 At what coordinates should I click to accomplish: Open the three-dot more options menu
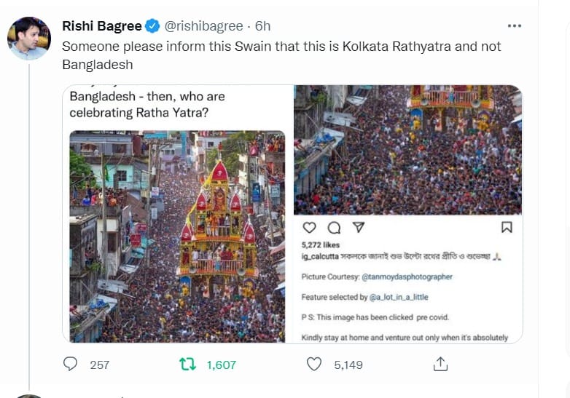pos(515,25)
